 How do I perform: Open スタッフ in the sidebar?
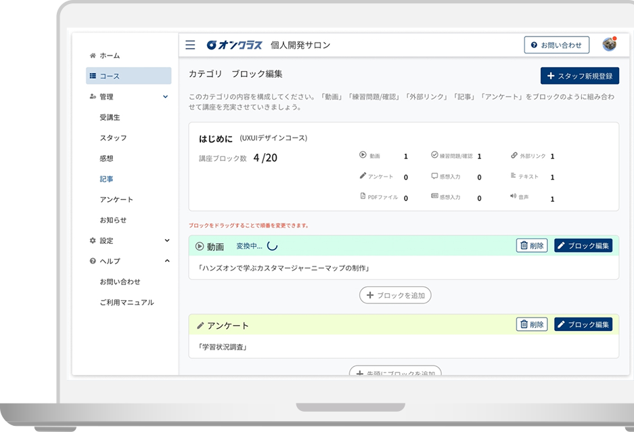113,138
